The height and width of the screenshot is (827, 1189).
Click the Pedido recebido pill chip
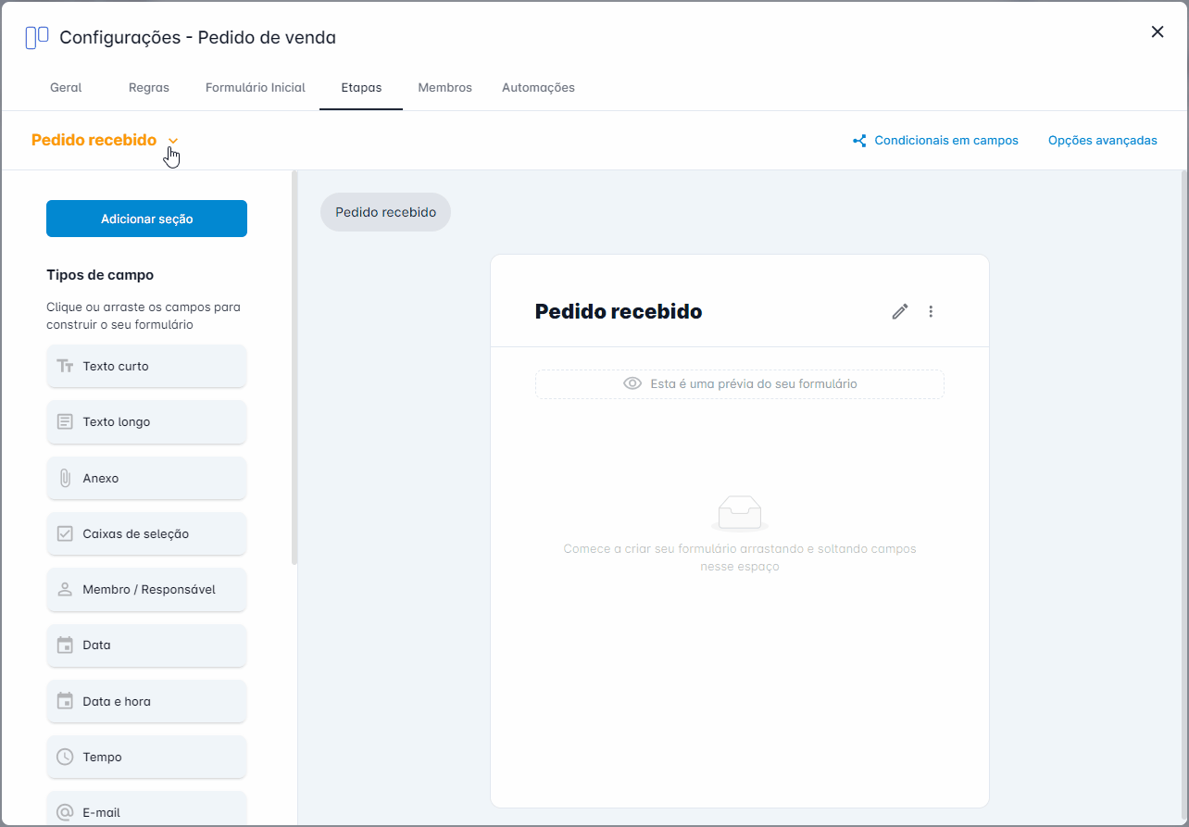tap(385, 212)
